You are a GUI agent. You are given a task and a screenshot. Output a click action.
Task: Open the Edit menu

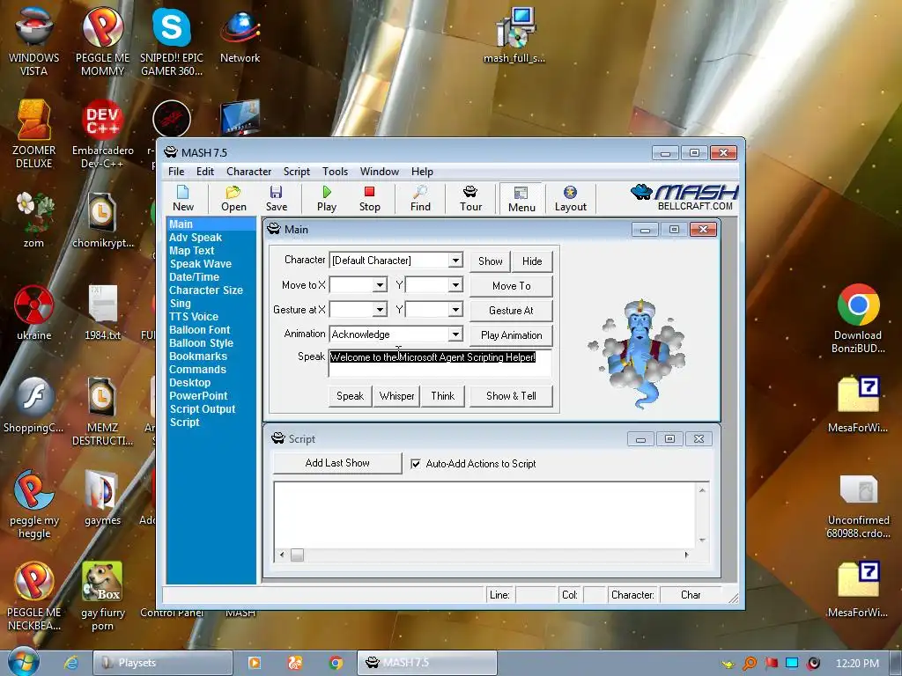[x=204, y=172]
